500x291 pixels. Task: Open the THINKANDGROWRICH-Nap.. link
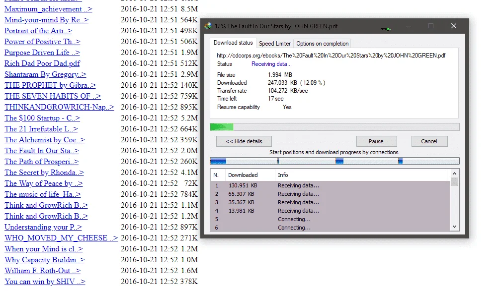(59, 107)
